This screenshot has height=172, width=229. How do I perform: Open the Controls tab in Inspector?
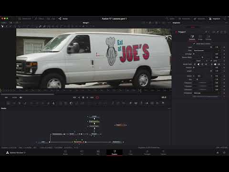192,38
